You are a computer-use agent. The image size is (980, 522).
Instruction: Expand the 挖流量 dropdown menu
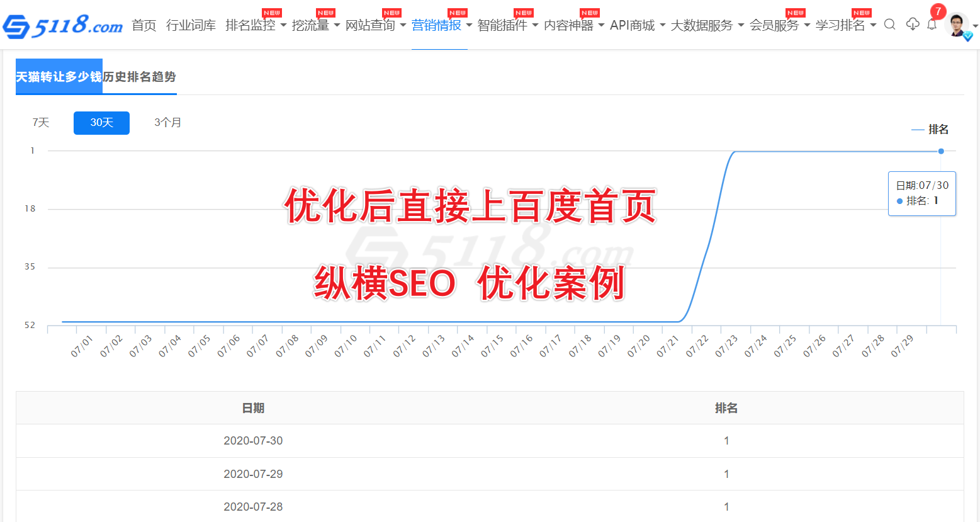click(x=315, y=25)
